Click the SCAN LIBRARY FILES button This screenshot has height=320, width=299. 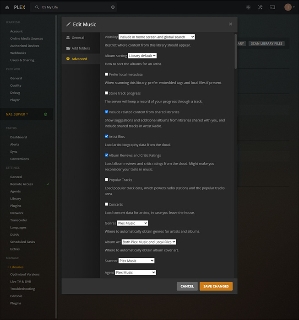266,43
